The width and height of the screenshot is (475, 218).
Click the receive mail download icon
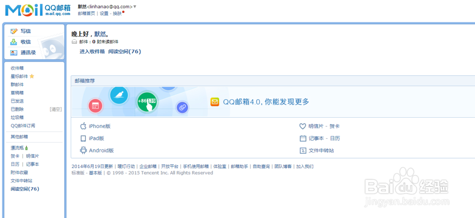point(14,42)
